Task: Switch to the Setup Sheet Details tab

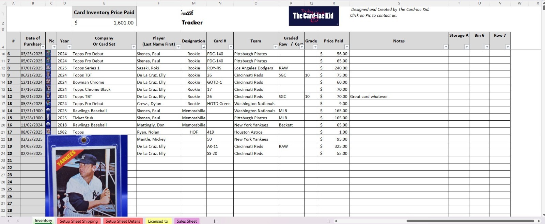Action: coord(123,221)
